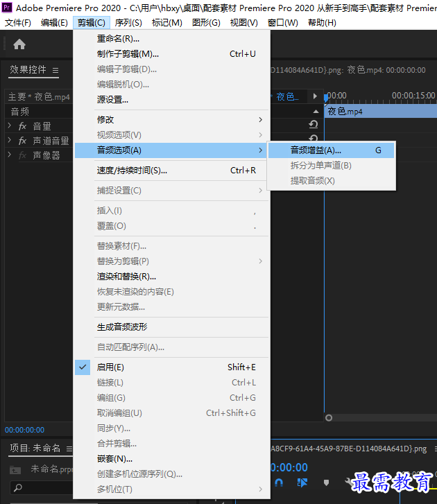Open the 视频选项(V) submenu arrow

260,135
